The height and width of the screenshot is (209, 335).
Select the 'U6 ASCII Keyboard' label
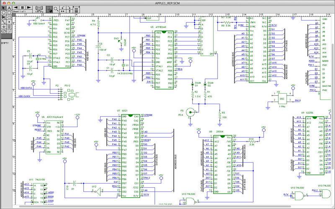(x=52, y=117)
